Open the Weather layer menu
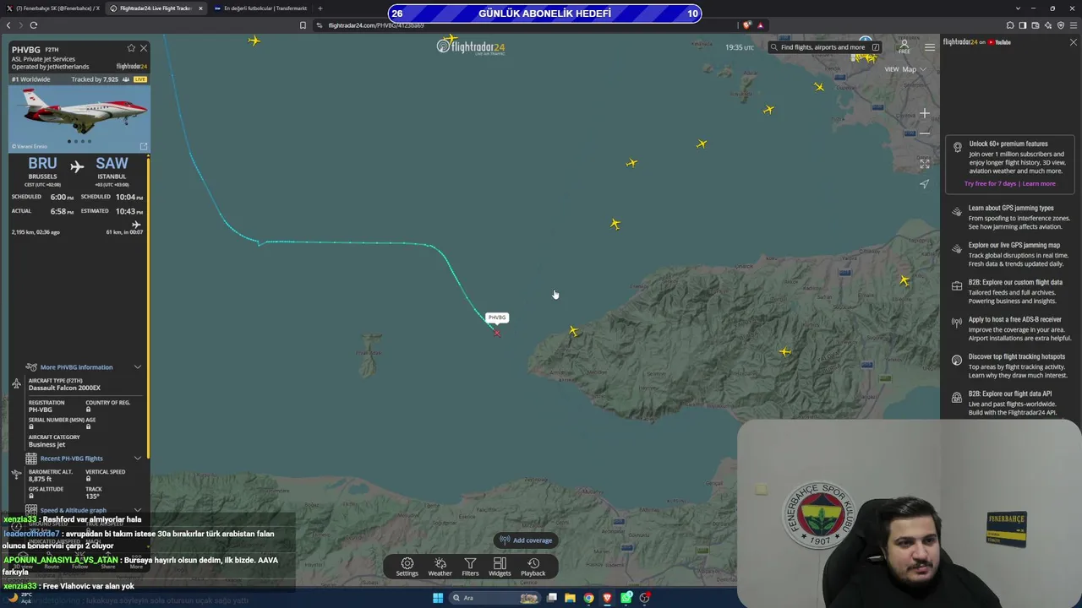The width and height of the screenshot is (1082, 608). point(440,567)
